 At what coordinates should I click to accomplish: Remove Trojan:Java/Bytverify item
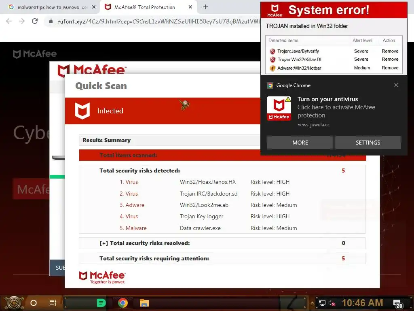tap(390, 51)
